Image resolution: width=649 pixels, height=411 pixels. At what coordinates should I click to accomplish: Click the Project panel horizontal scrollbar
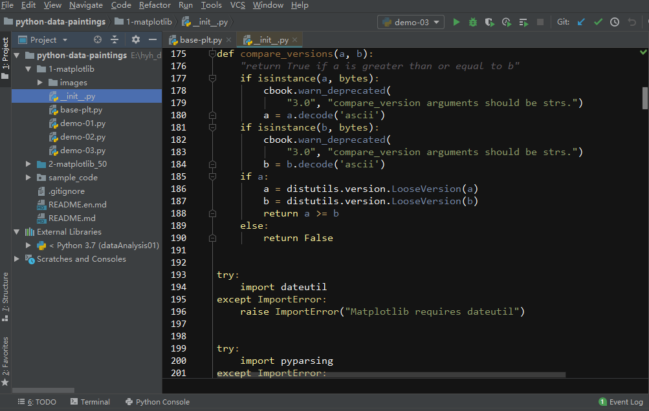coord(43,390)
